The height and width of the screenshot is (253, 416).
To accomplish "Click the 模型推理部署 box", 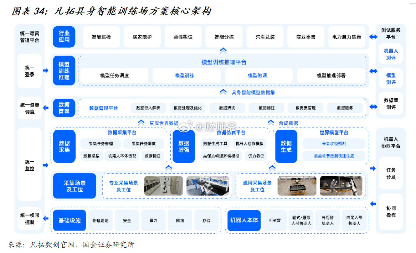I will [332, 76].
